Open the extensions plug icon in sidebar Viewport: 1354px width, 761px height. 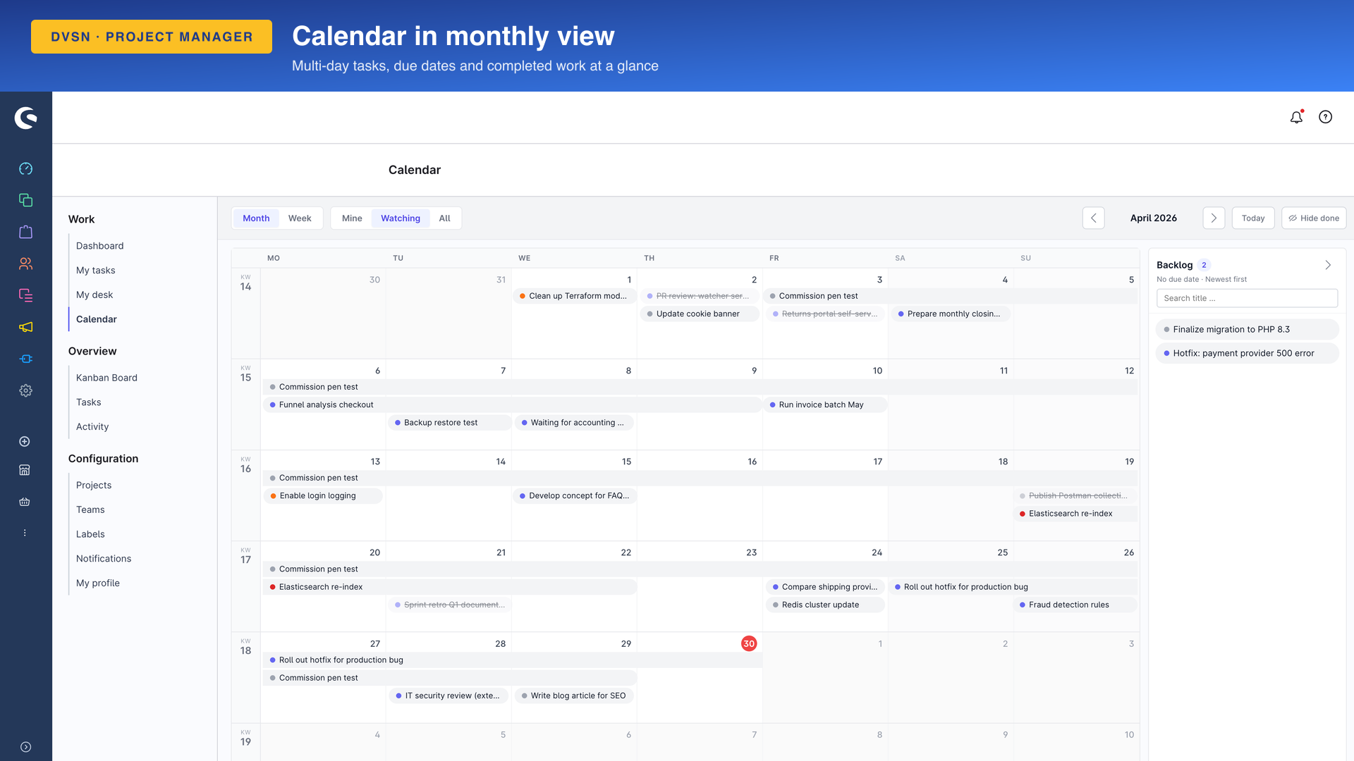pos(26,359)
